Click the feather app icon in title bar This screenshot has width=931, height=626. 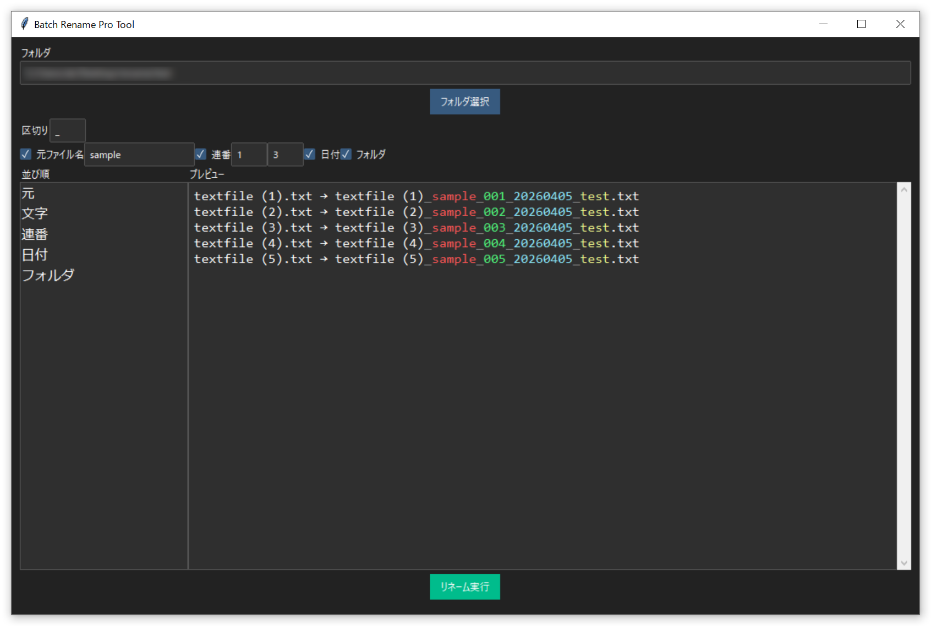click(x=24, y=24)
